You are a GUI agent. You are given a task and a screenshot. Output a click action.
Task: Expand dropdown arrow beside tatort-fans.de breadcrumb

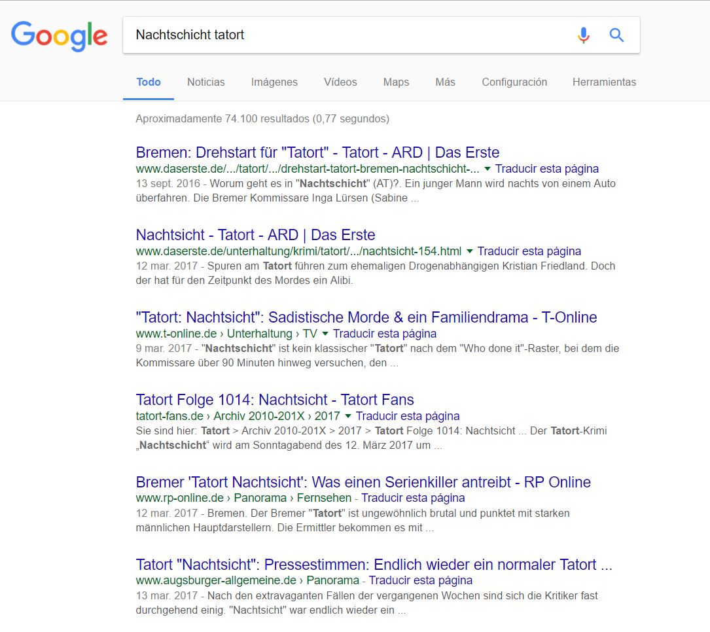[347, 416]
